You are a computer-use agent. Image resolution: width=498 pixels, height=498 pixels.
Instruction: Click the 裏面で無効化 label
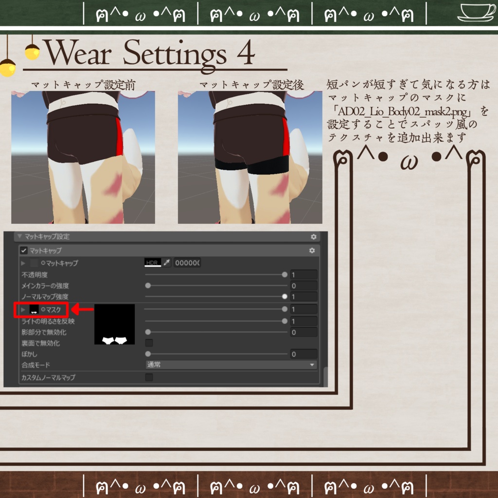pos(41,343)
